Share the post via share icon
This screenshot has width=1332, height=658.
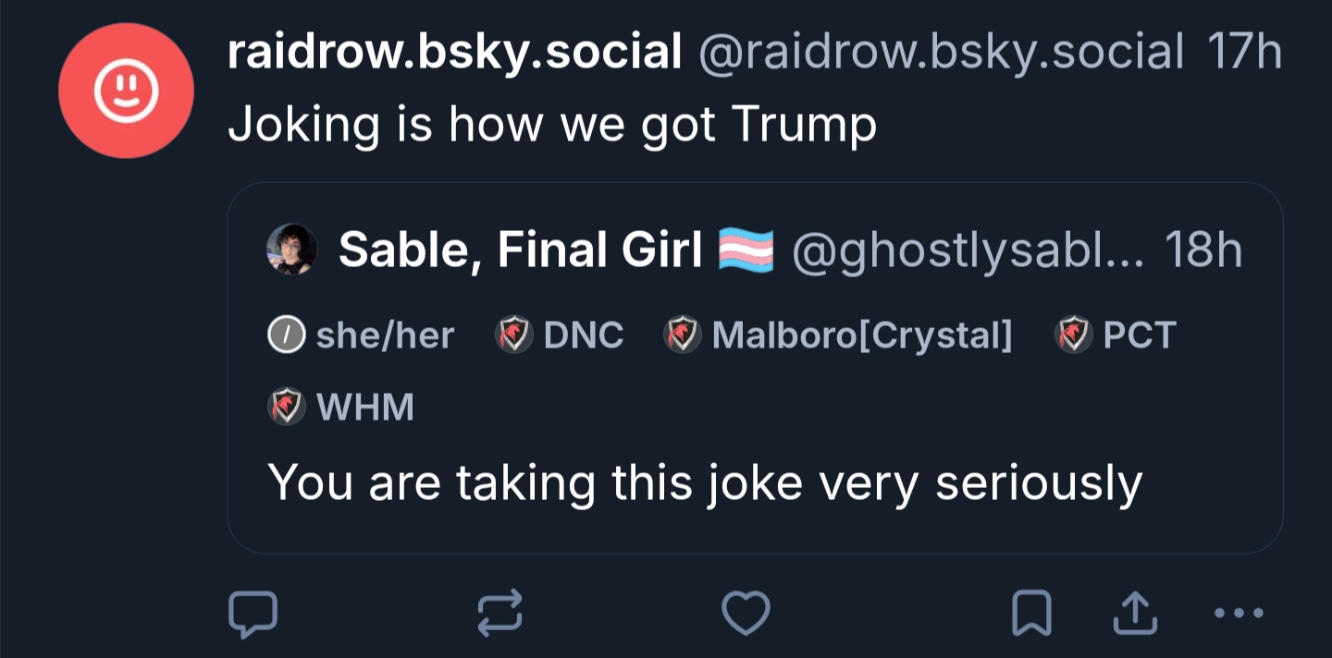coord(1135,615)
